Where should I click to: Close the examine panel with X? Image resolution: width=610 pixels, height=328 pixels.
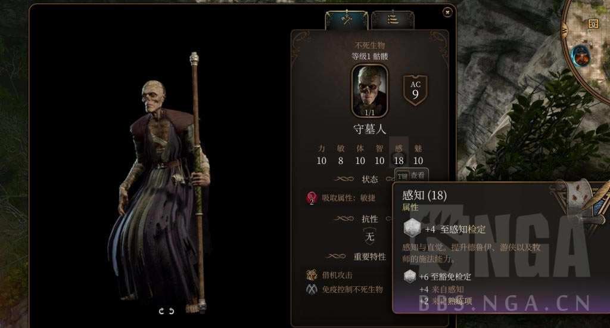[x=447, y=13]
